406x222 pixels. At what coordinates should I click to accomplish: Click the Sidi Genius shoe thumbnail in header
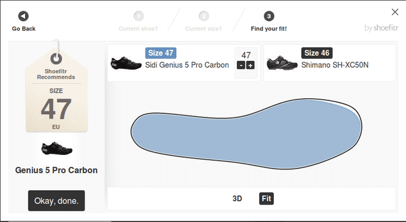(x=126, y=63)
